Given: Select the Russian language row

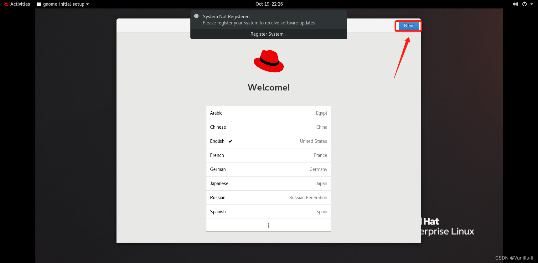Looking at the screenshot, I should tap(269, 198).
